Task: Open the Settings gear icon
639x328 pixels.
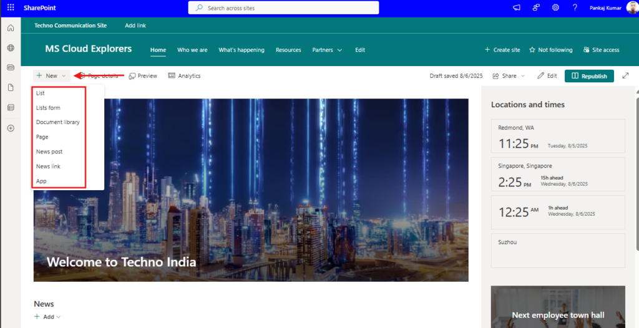Action: (x=555, y=7)
